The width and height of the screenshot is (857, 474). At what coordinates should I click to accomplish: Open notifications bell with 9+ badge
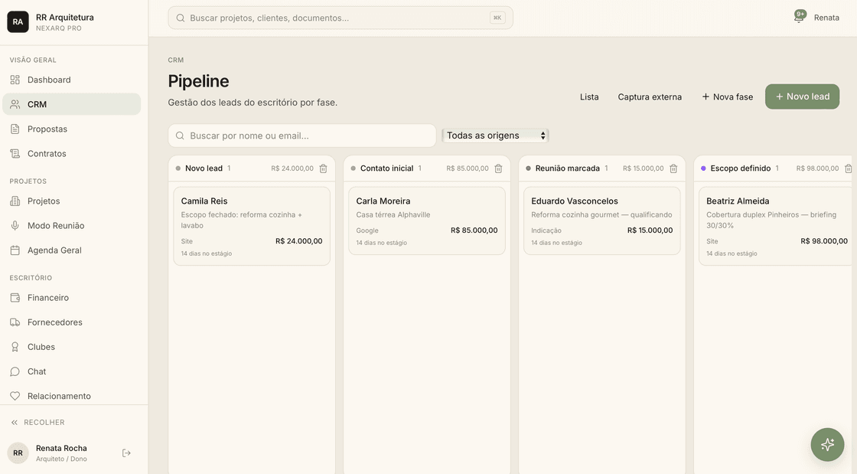[x=799, y=17]
